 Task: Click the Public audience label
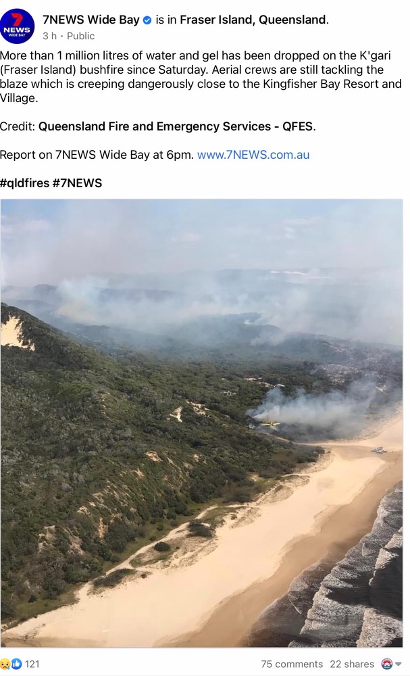click(80, 37)
